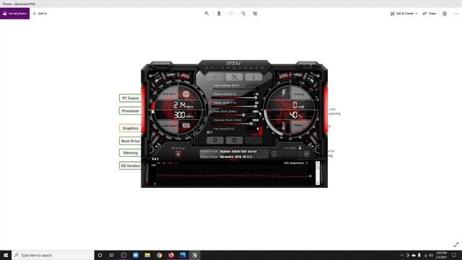Open the Action Center notifications icon
This screenshot has height=260, width=462.
(x=454, y=255)
